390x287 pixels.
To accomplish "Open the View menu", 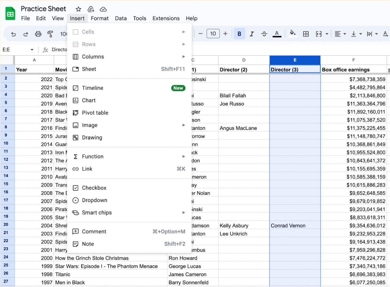I will [x=58, y=18].
